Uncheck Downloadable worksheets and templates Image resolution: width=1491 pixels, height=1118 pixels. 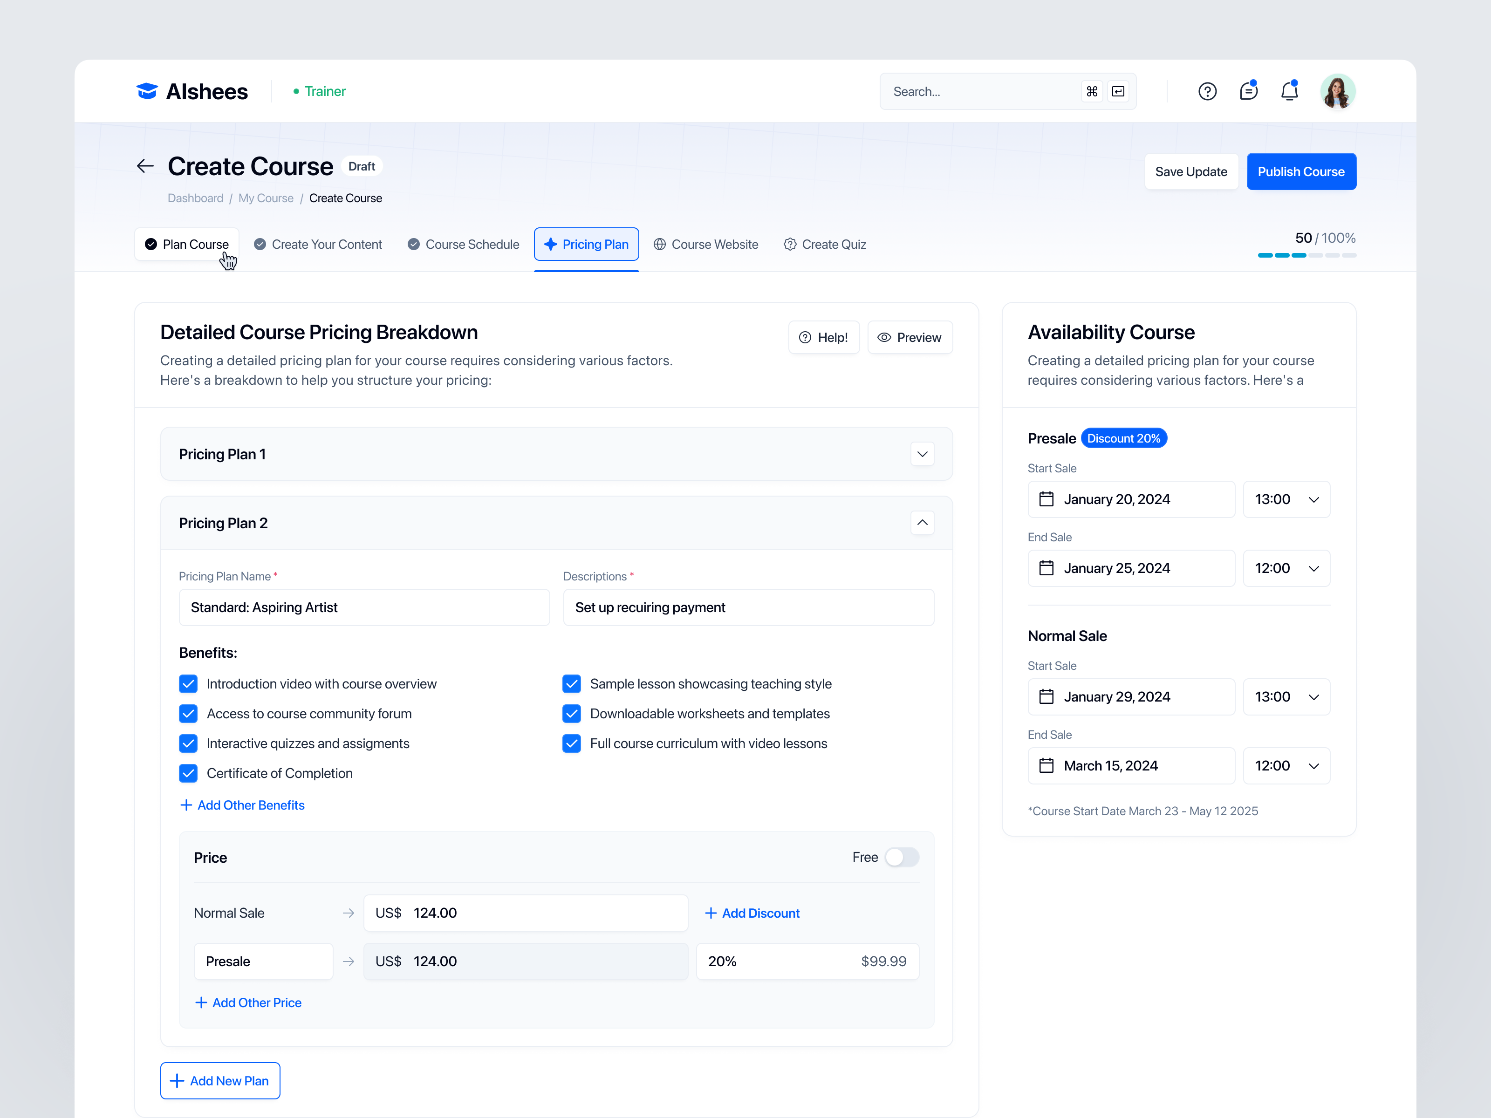click(572, 714)
